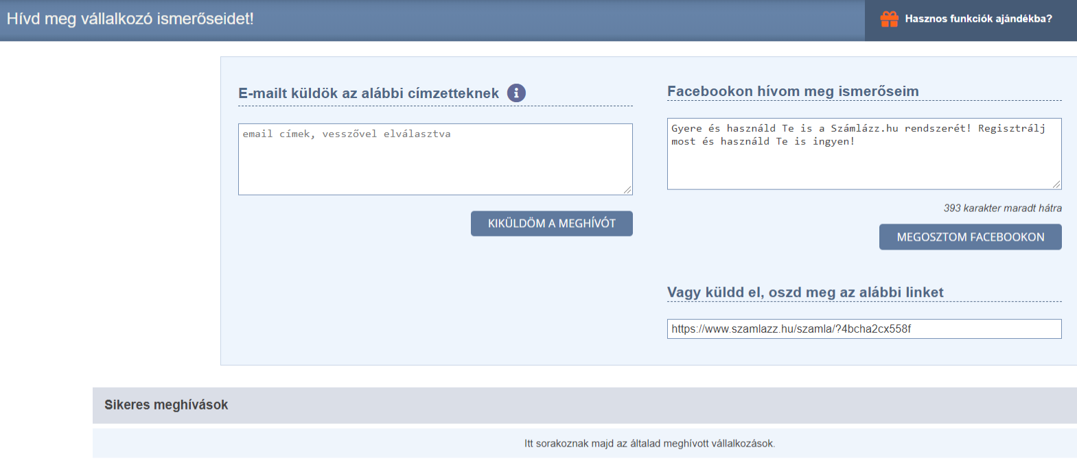Click the empty invited businesses list message
1077x465 pixels.
click(649, 444)
